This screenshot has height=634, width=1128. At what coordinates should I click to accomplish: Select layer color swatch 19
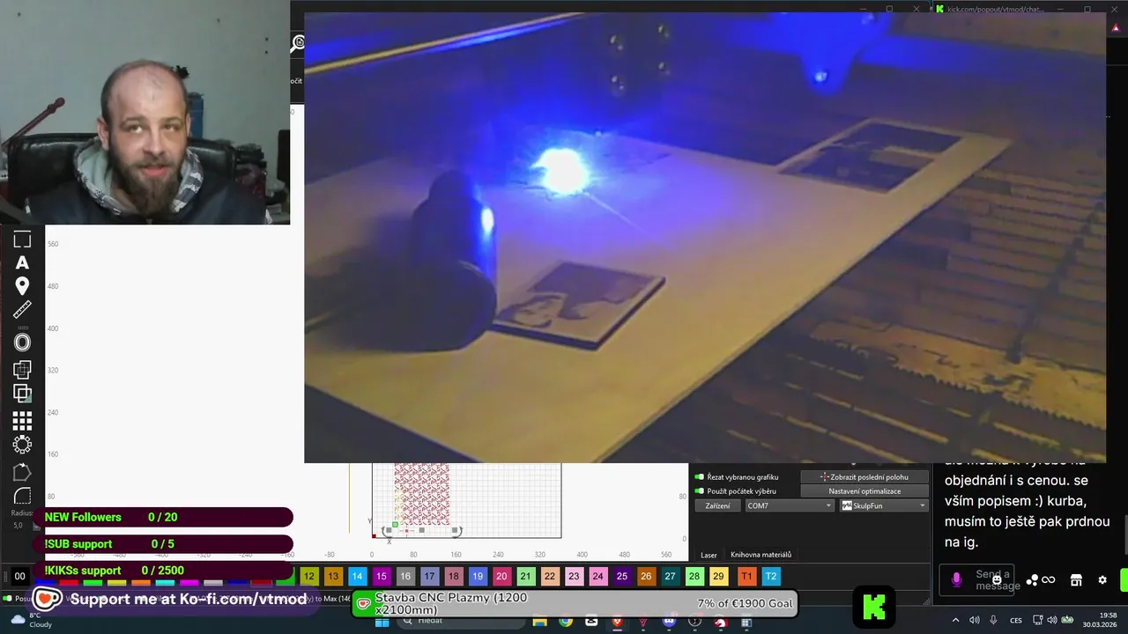tap(477, 577)
